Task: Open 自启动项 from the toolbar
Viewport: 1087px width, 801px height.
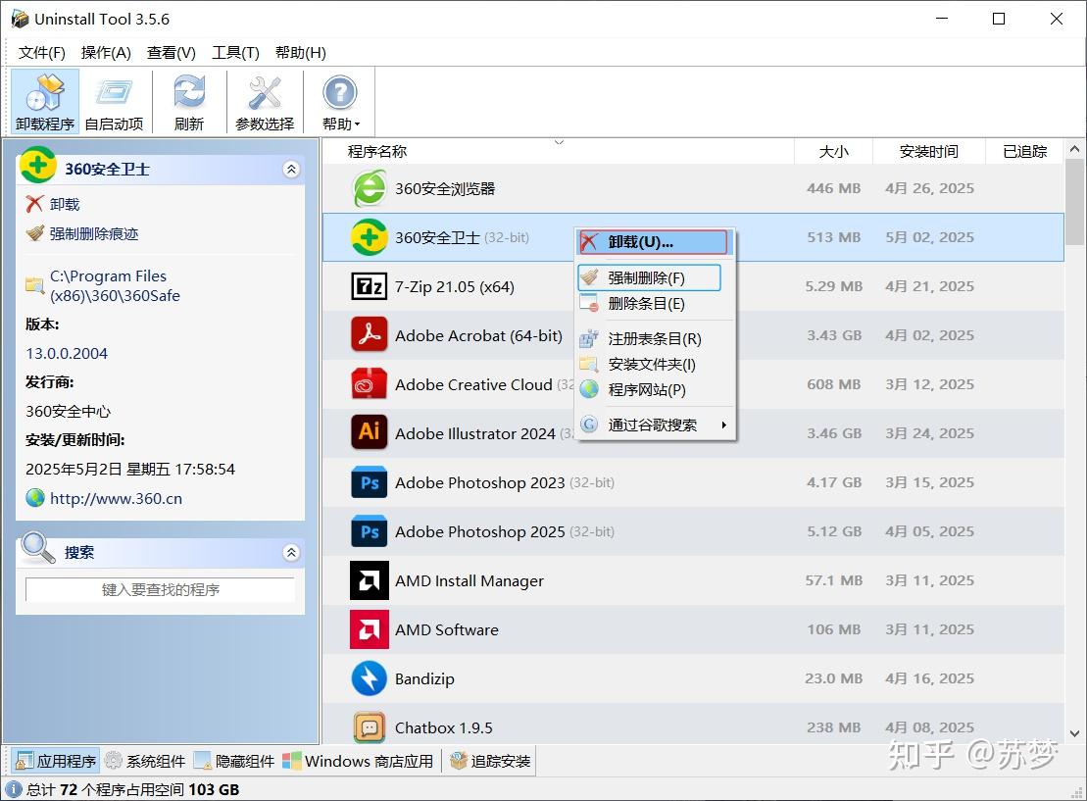Action: coord(114,98)
